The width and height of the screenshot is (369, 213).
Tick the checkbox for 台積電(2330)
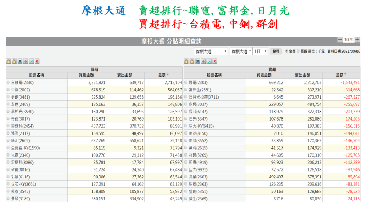9,82
